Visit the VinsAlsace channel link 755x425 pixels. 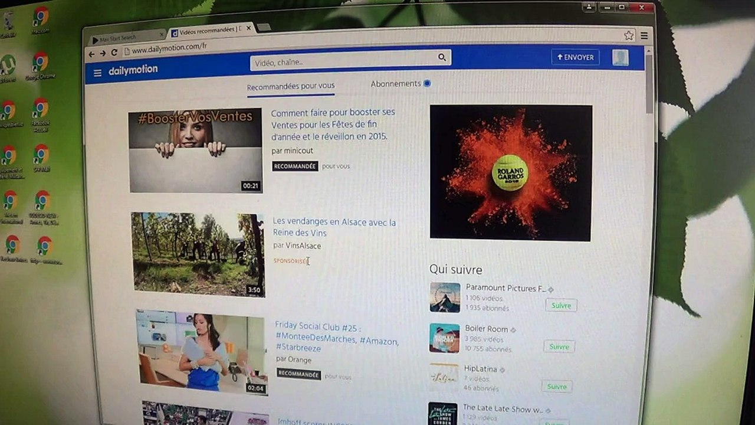(304, 246)
